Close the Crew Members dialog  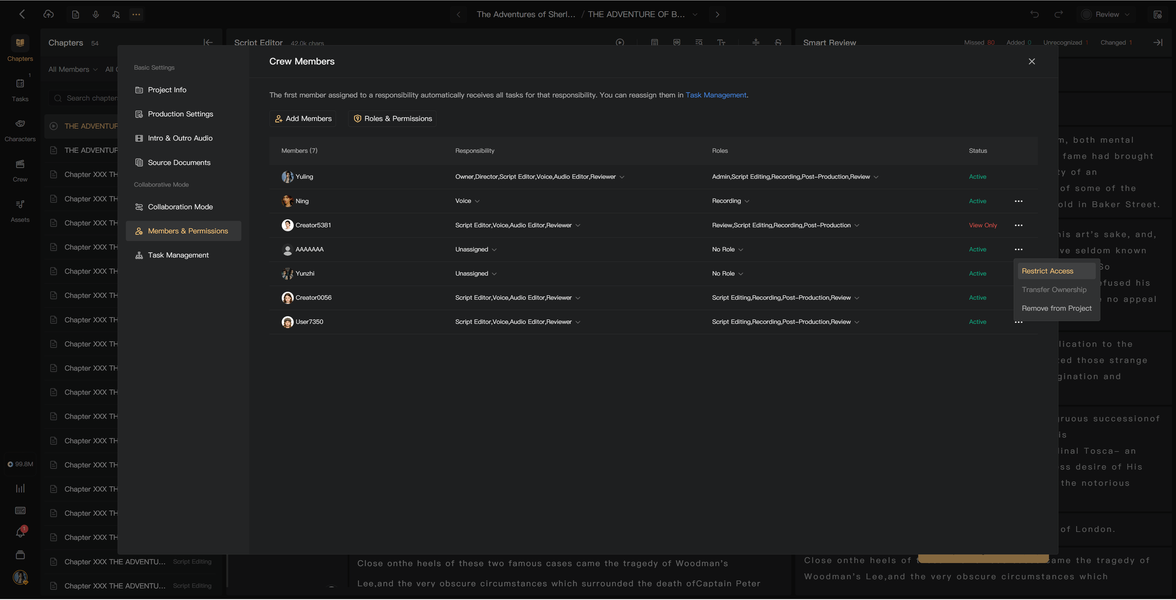[1032, 61]
